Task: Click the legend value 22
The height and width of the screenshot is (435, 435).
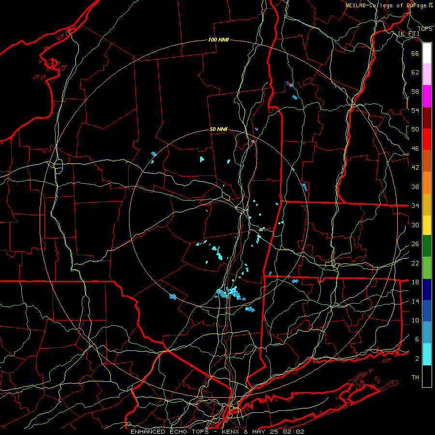Action: (415, 263)
